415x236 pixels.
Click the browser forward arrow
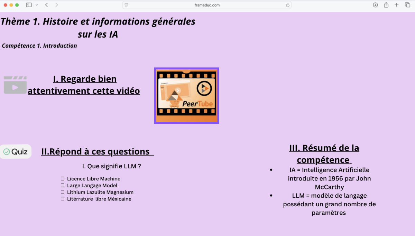[x=57, y=5]
